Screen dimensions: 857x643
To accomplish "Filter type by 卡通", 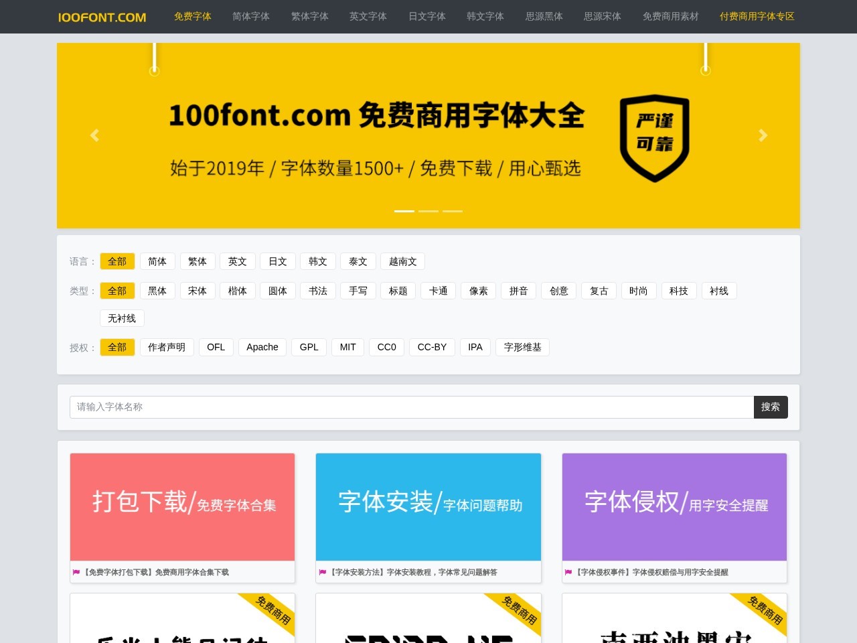I will click(x=439, y=291).
